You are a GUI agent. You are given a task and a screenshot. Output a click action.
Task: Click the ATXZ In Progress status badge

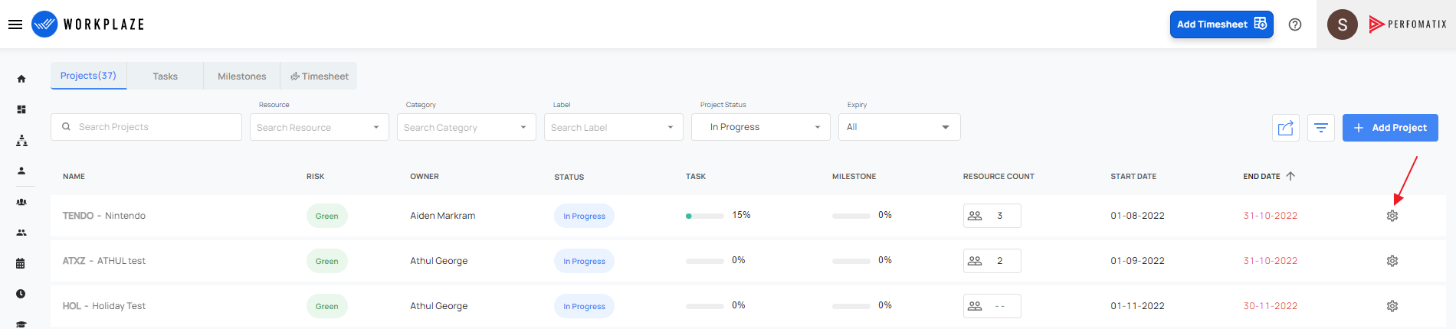(x=584, y=261)
